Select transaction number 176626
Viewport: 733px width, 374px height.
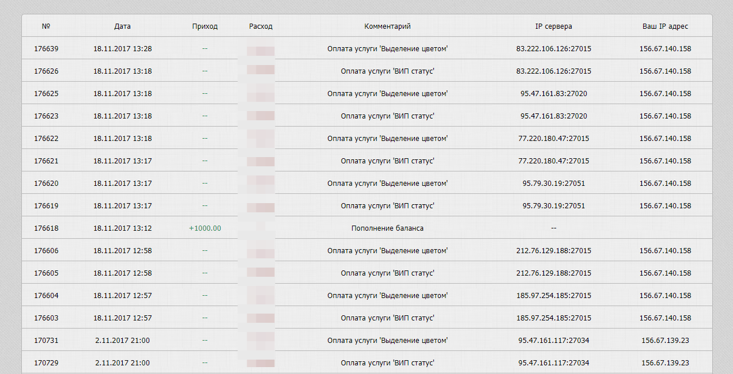[x=46, y=71]
